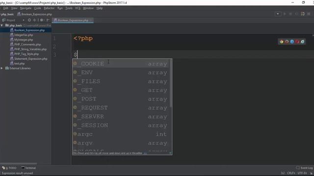Open in Internet Explorer browser icon

(x=303, y=42)
